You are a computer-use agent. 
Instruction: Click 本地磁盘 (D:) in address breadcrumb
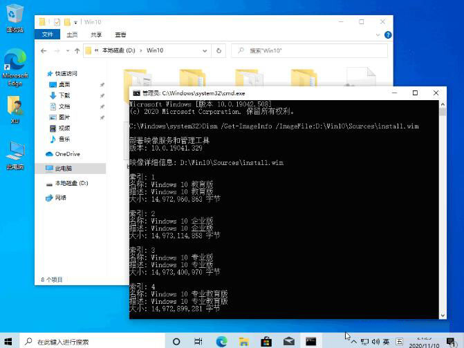[x=119, y=50]
